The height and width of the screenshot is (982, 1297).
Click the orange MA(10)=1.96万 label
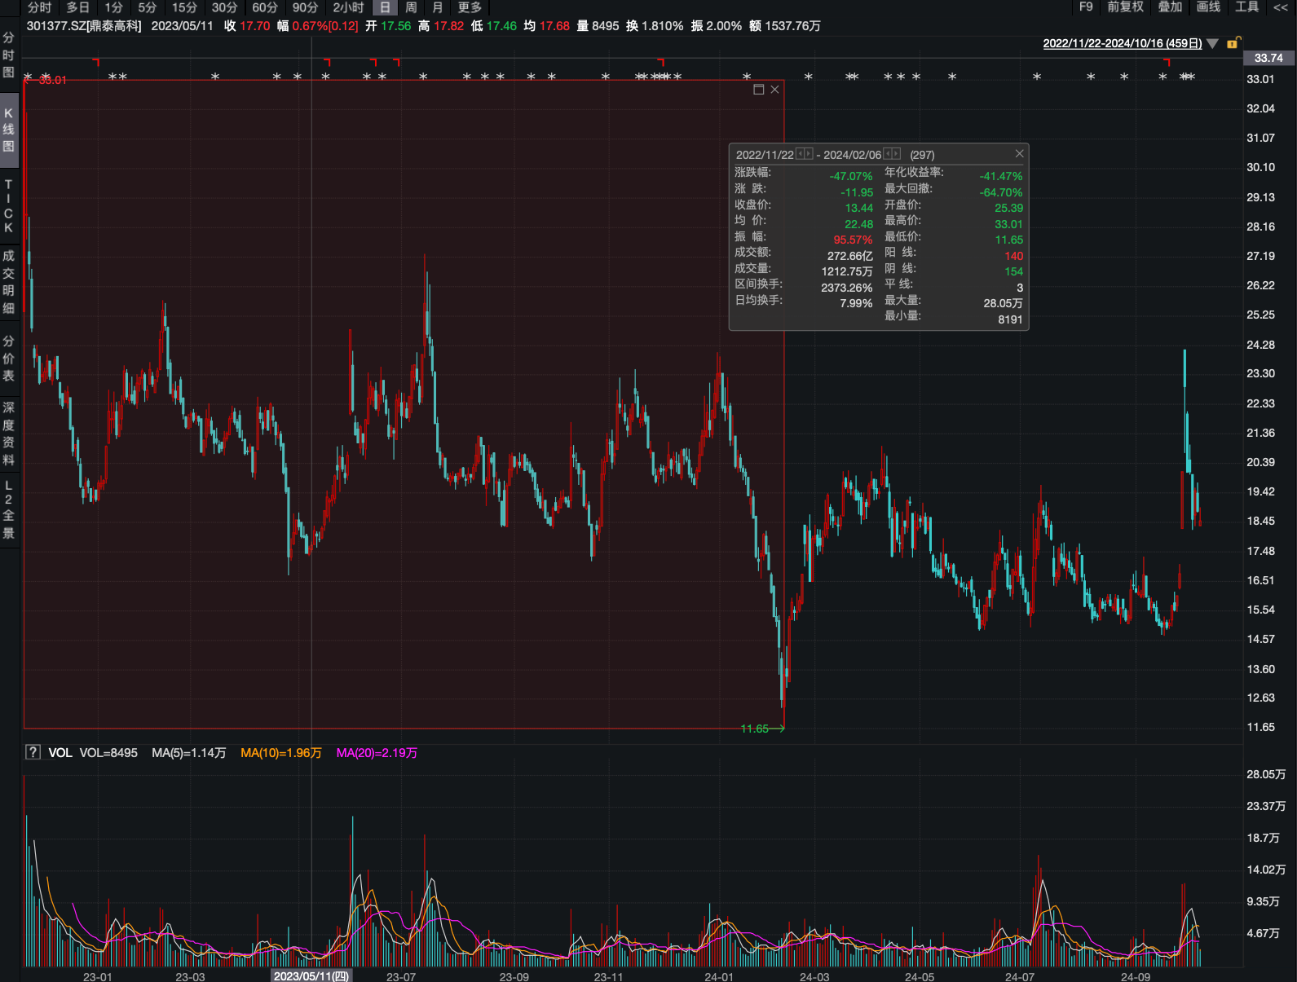coord(281,753)
